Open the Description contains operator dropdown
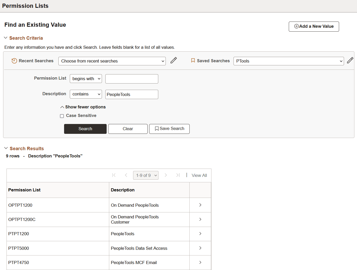 86,94
